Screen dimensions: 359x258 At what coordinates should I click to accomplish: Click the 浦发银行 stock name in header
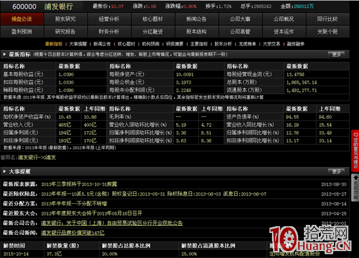click(59, 7)
